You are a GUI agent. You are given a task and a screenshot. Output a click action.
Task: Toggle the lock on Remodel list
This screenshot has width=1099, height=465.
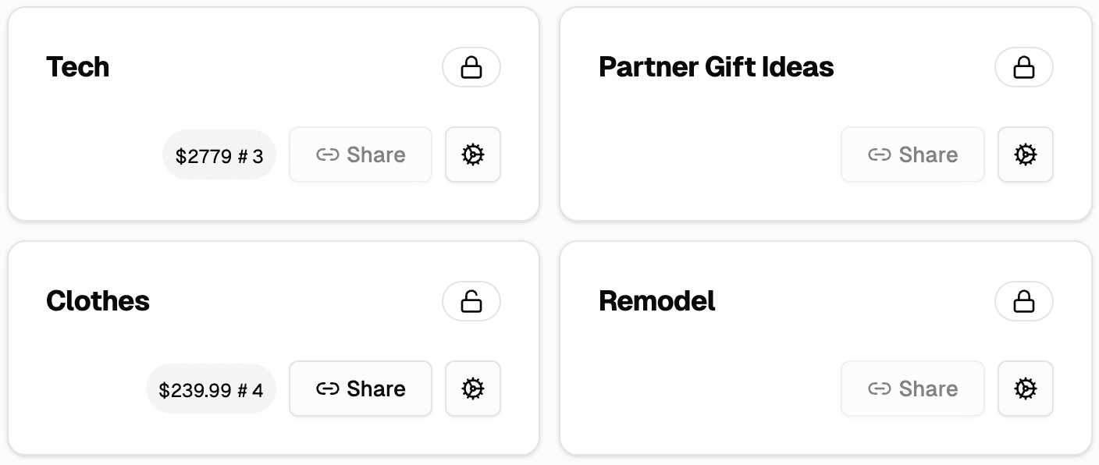[x=1024, y=301]
